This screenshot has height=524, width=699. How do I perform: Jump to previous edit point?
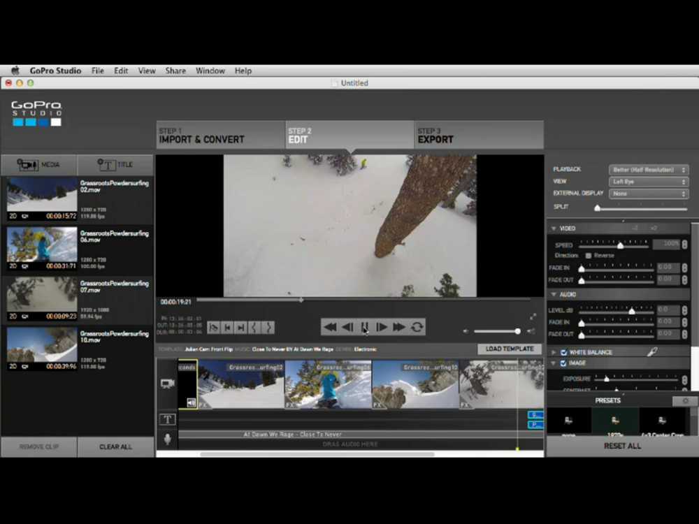227,328
